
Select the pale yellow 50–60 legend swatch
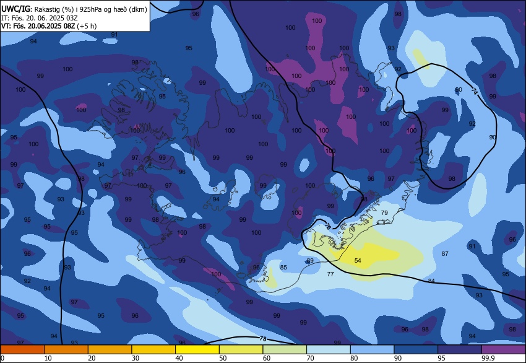coord(241,349)
